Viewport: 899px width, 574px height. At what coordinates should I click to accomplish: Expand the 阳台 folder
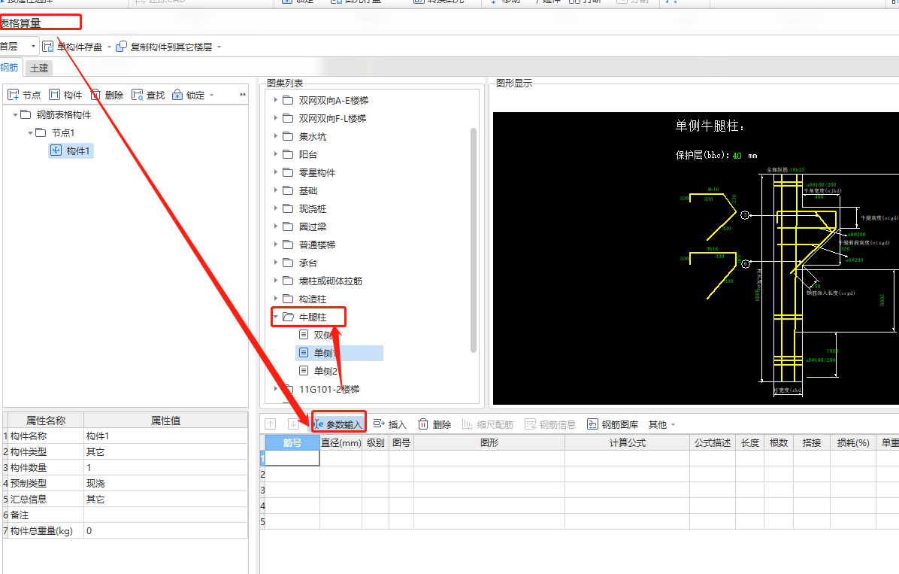pyautogui.click(x=276, y=153)
